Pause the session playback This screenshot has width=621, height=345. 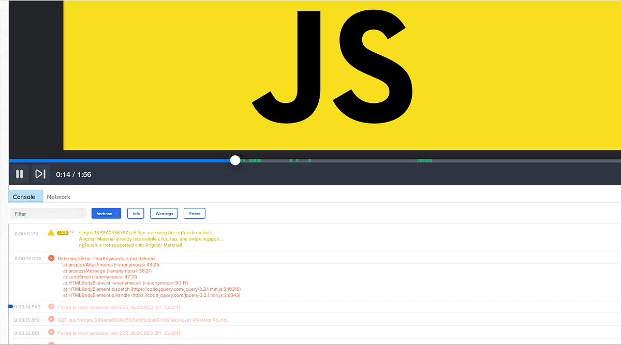click(x=19, y=174)
